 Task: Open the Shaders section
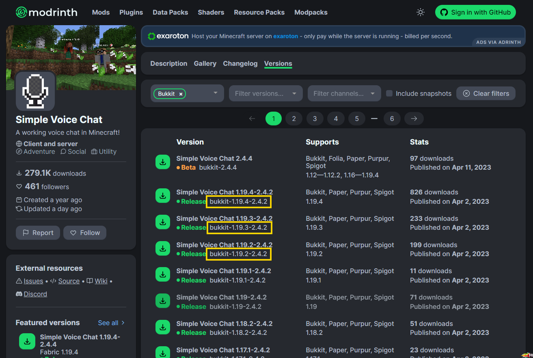point(211,12)
